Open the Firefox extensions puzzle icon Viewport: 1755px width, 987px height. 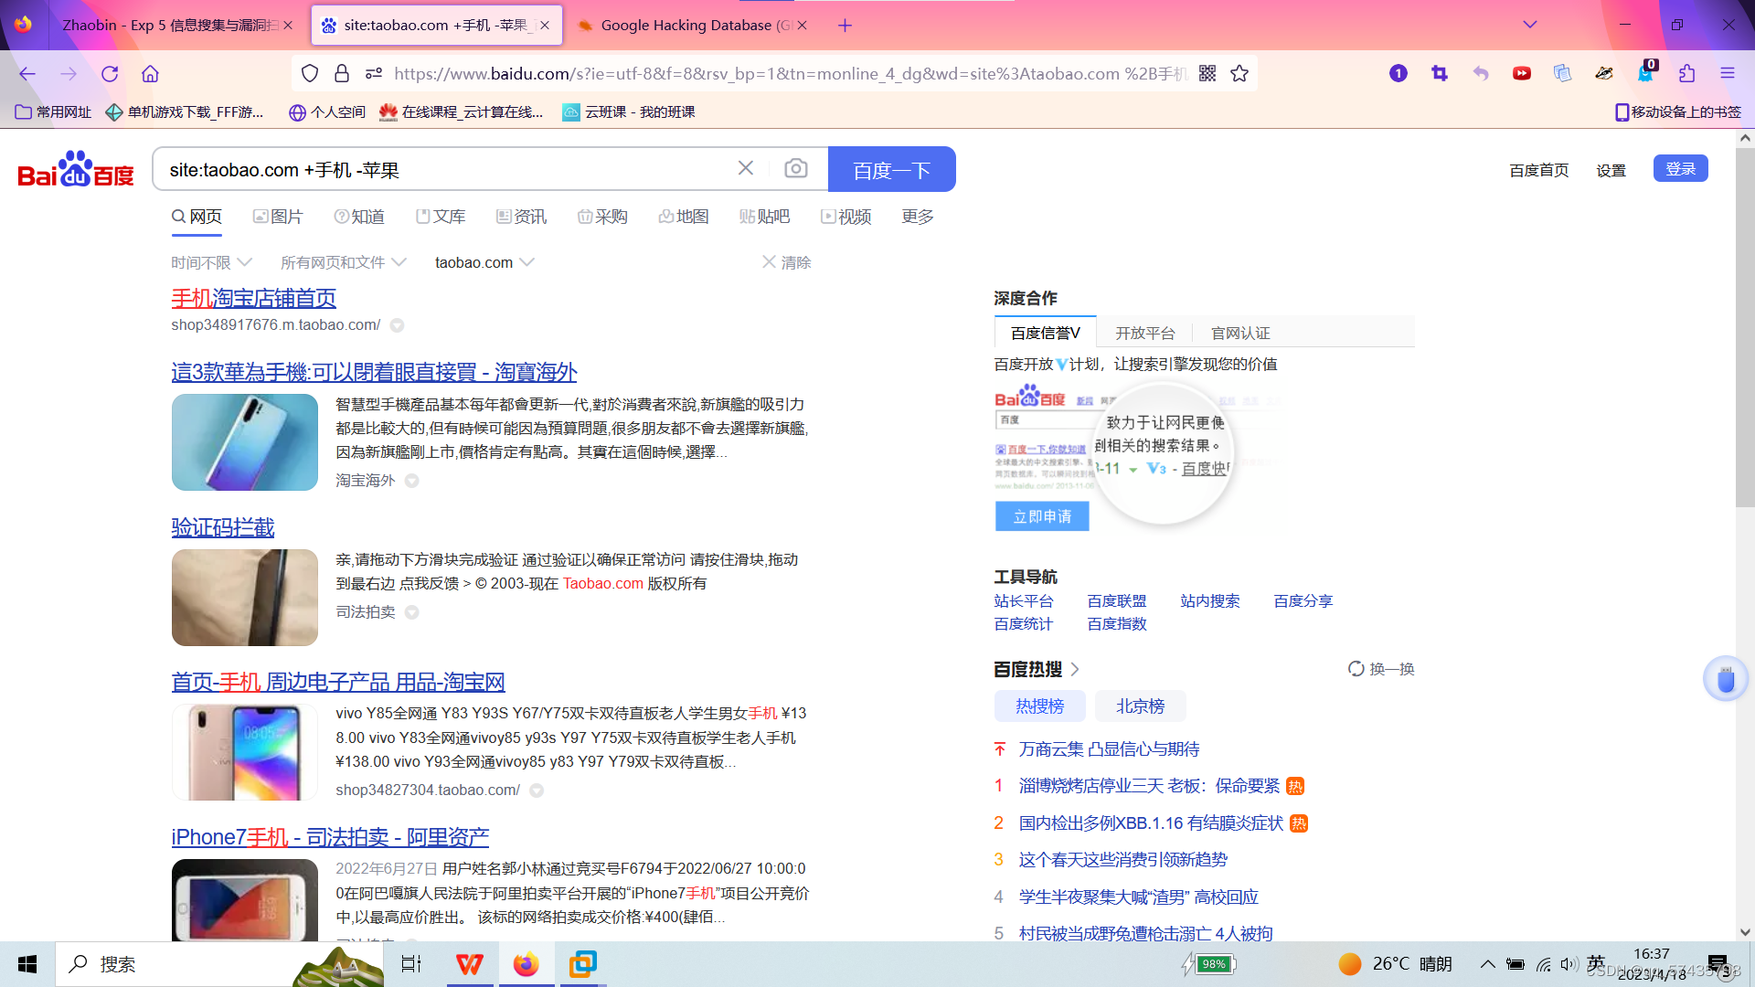pyautogui.click(x=1686, y=74)
